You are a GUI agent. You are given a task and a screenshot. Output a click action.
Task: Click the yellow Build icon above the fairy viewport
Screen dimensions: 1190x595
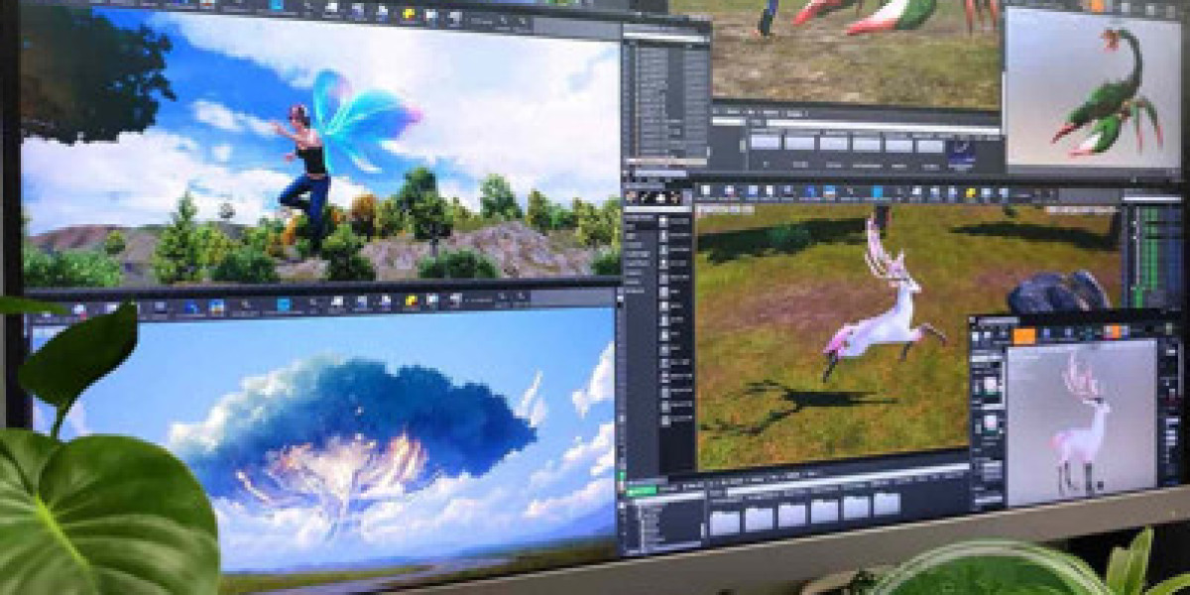tap(409, 14)
